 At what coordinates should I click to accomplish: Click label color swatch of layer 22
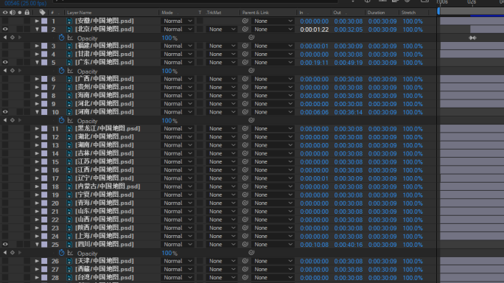(x=44, y=220)
